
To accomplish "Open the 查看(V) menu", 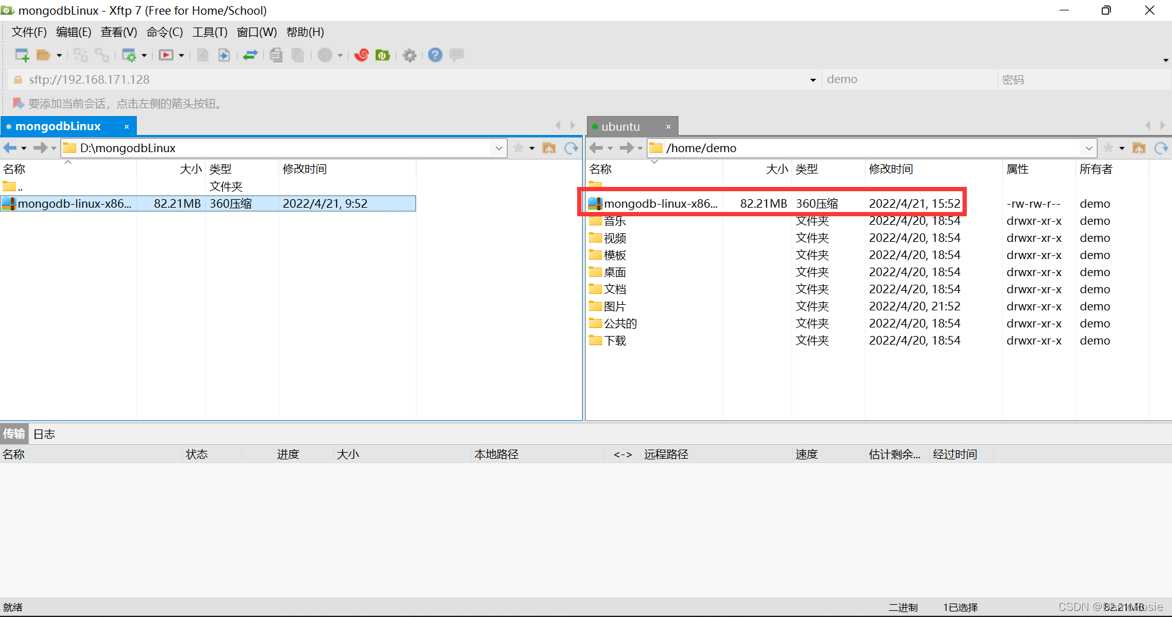I will 119,32.
